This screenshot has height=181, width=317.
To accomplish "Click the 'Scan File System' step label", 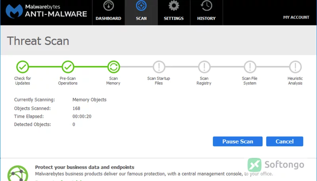I will (250, 81).
